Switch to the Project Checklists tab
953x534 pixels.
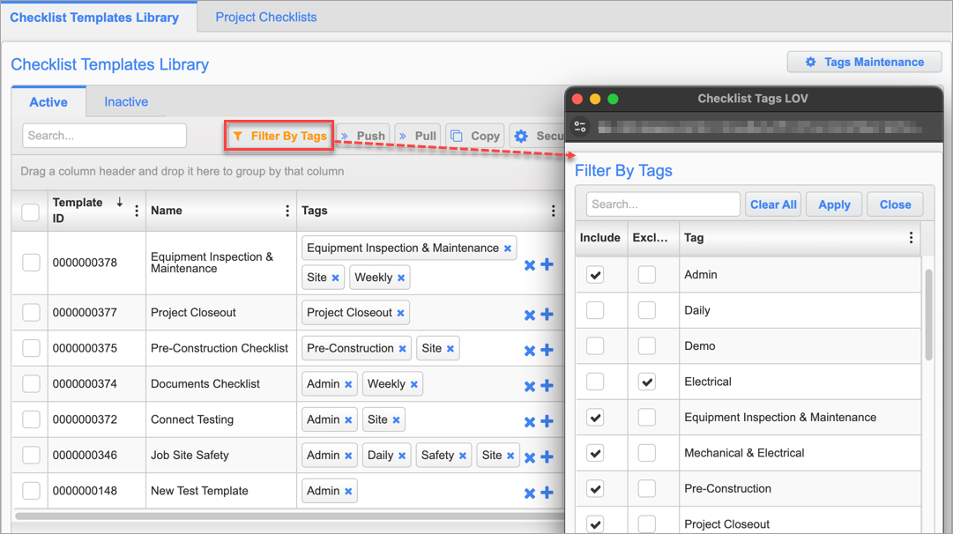pyautogui.click(x=265, y=17)
